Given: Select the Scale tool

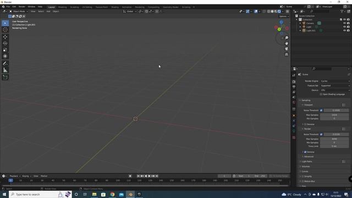Looking at the screenshot, I should pos(5,50).
